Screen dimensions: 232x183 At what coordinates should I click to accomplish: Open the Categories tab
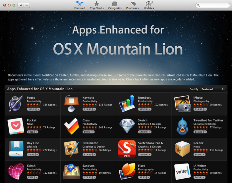pos(115,5)
